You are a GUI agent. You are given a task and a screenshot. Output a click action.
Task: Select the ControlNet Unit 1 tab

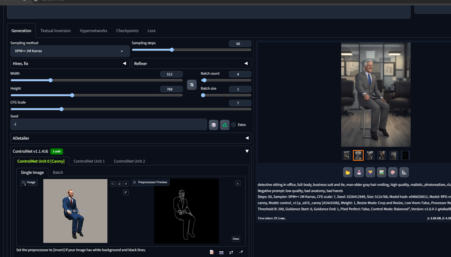[89, 161]
